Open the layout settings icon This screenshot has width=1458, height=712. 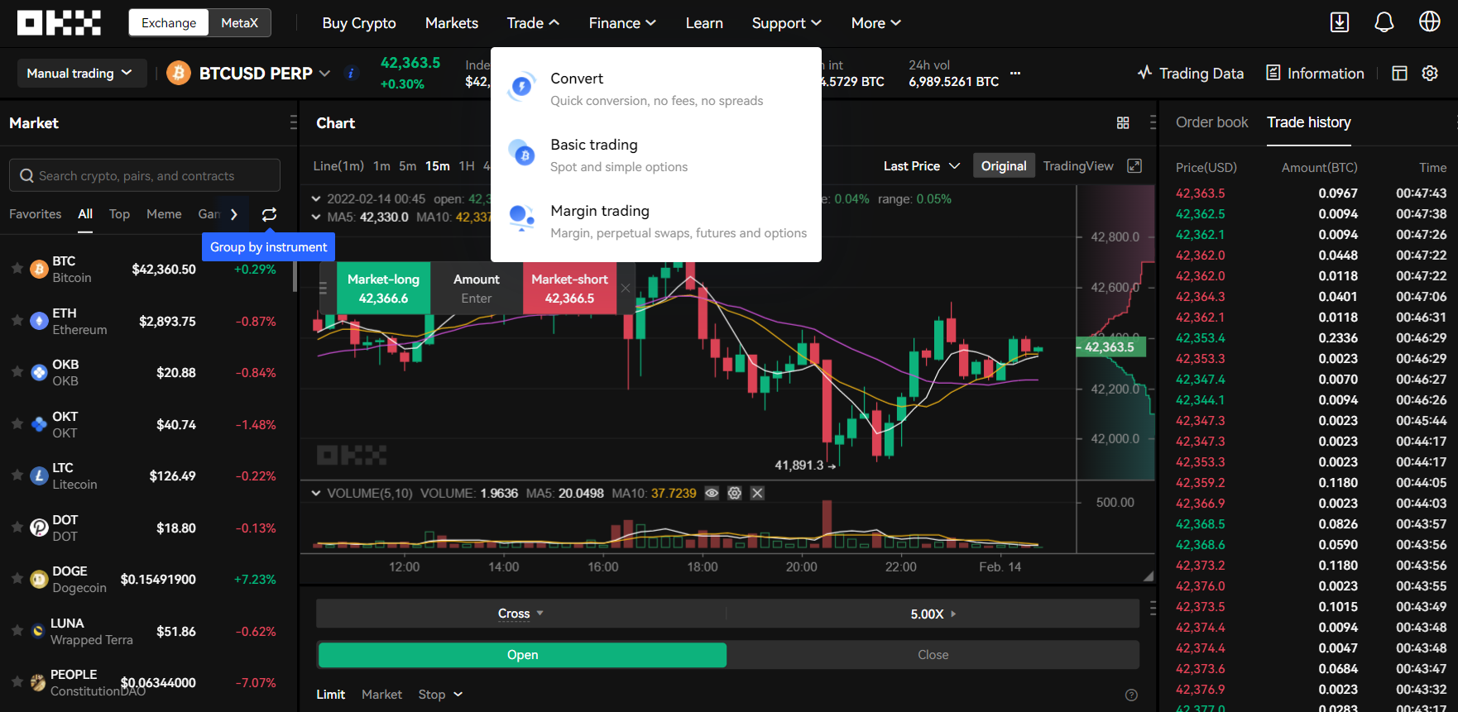pyautogui.click(x=1400, y=74)
